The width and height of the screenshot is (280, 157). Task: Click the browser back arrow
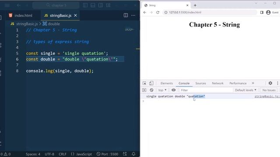coord(145,12)
